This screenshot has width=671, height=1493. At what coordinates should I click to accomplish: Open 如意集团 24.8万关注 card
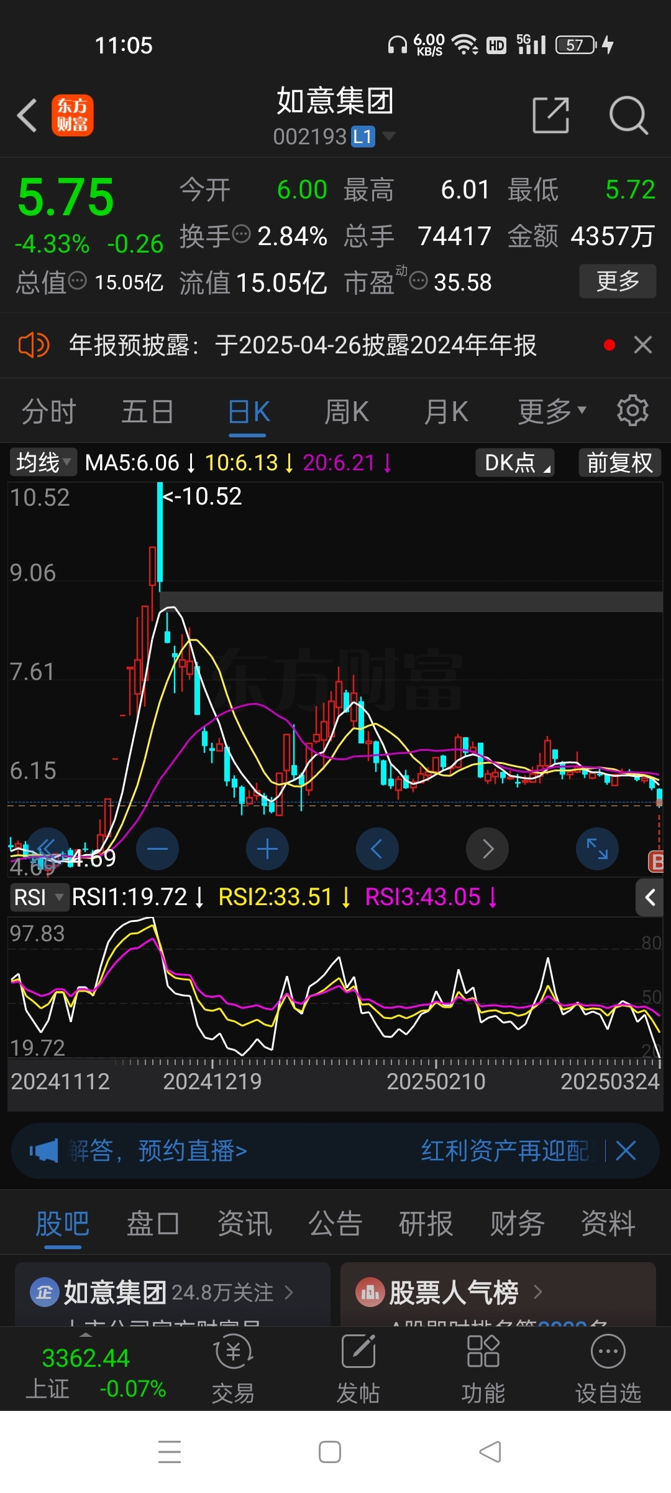pyautogui.click(x=172, y=1294)
